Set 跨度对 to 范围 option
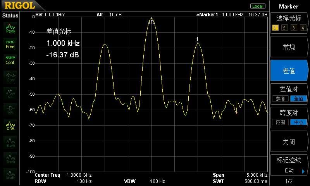Viewport: 310px width, 186px height. (x=280, y=122)
